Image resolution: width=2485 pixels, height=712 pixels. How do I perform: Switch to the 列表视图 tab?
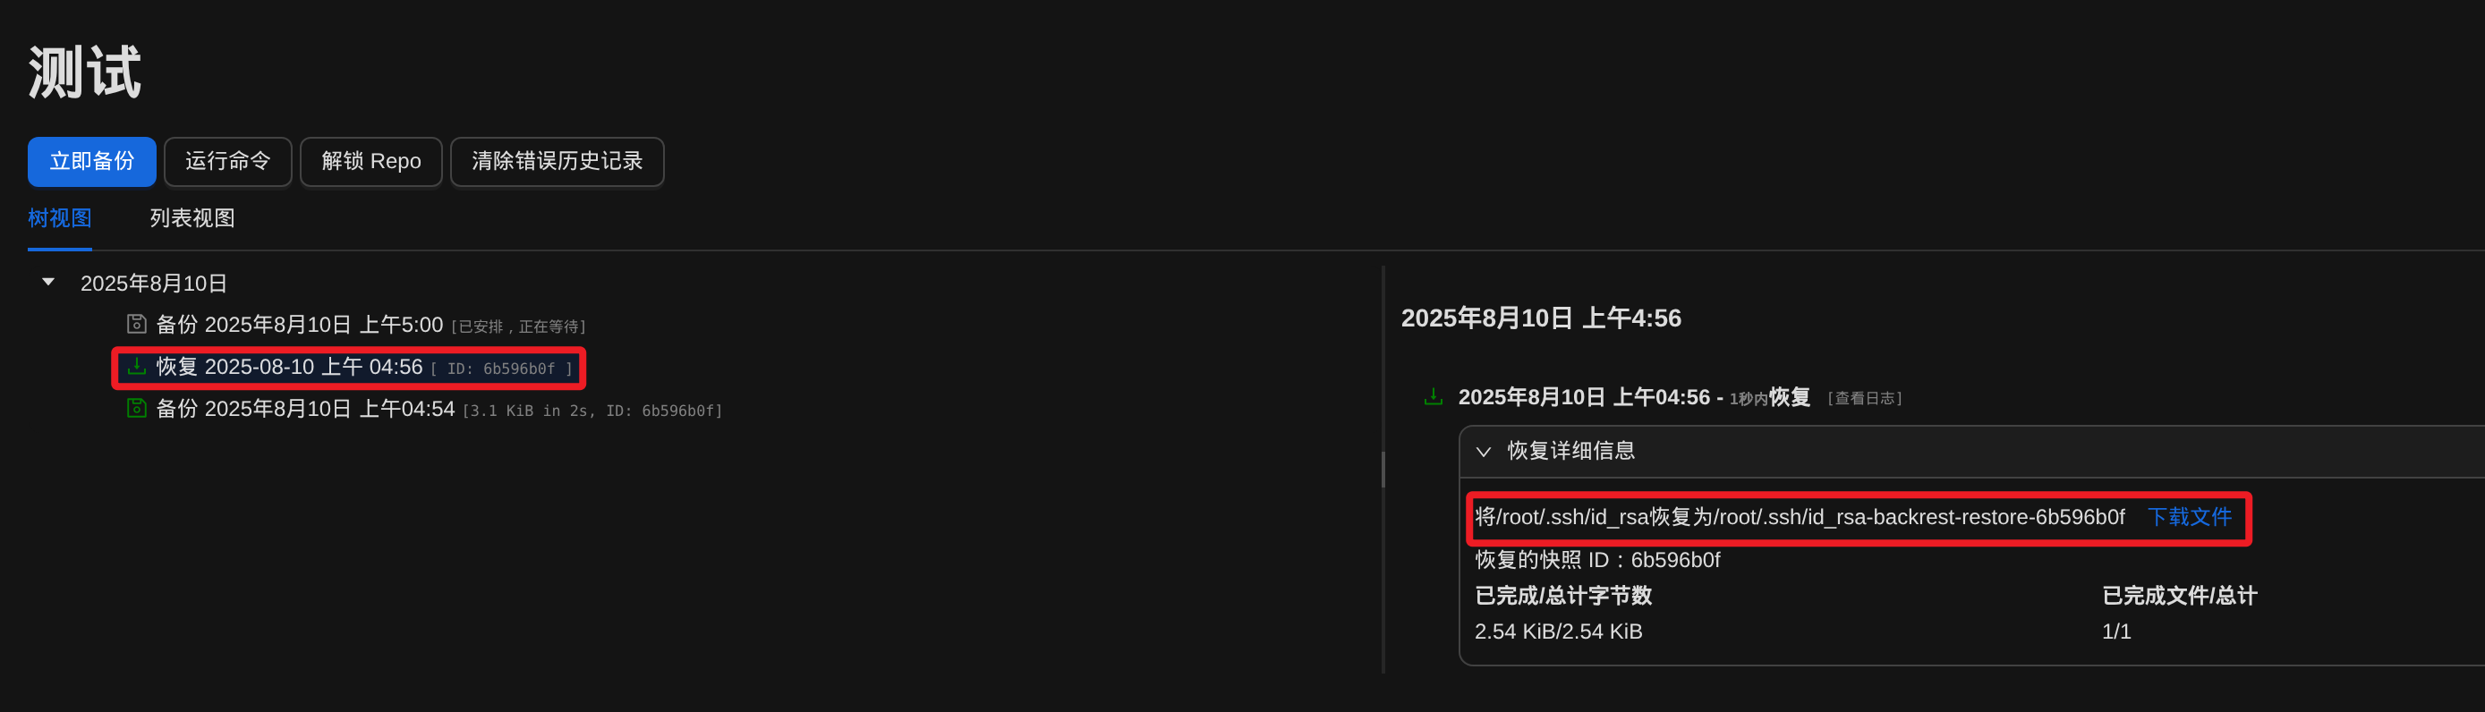pyautogui.click(x=192, y=218)
